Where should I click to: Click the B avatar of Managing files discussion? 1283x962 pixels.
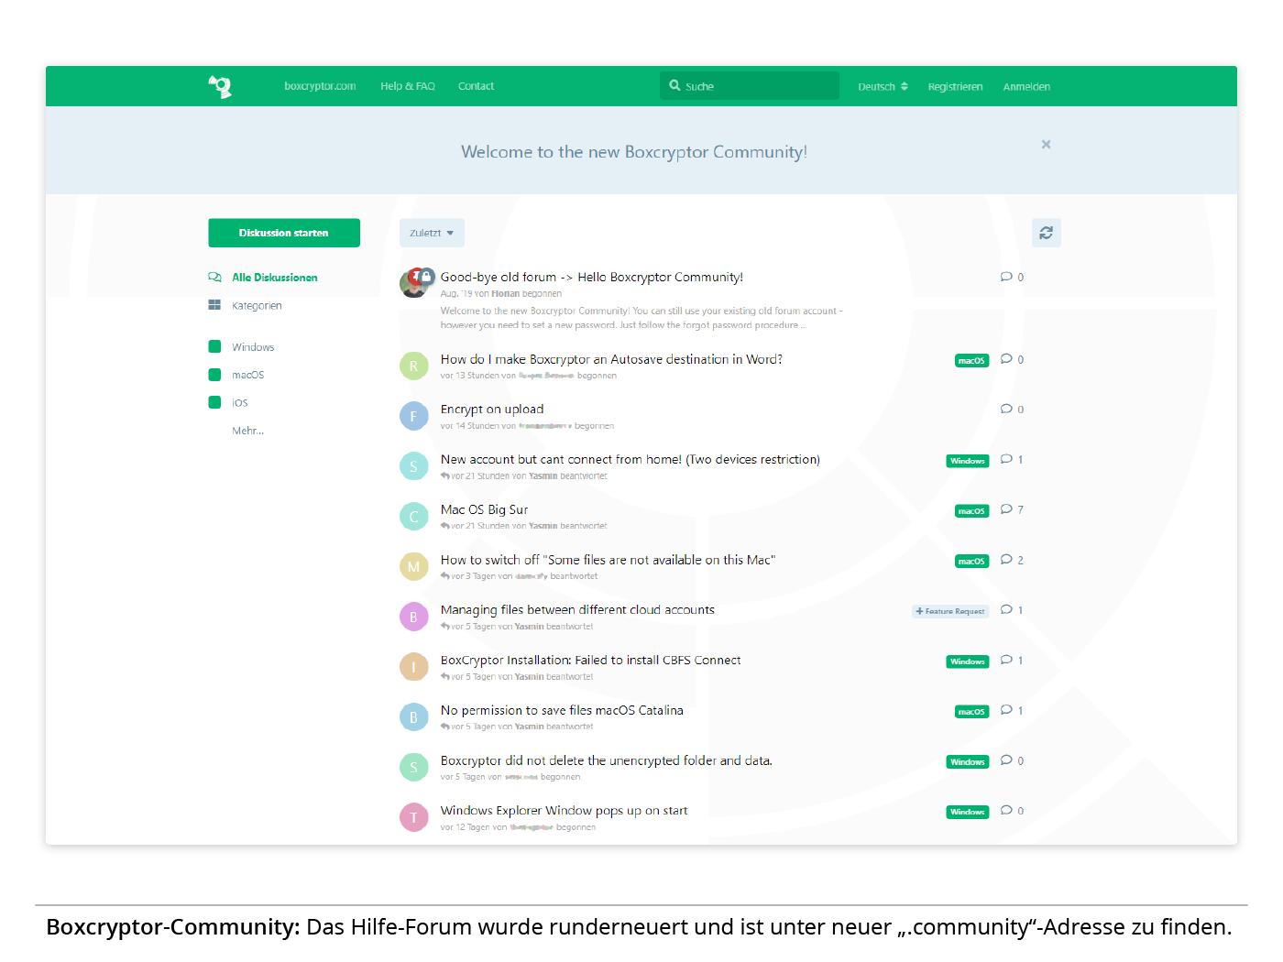click(x=413, y=617)
